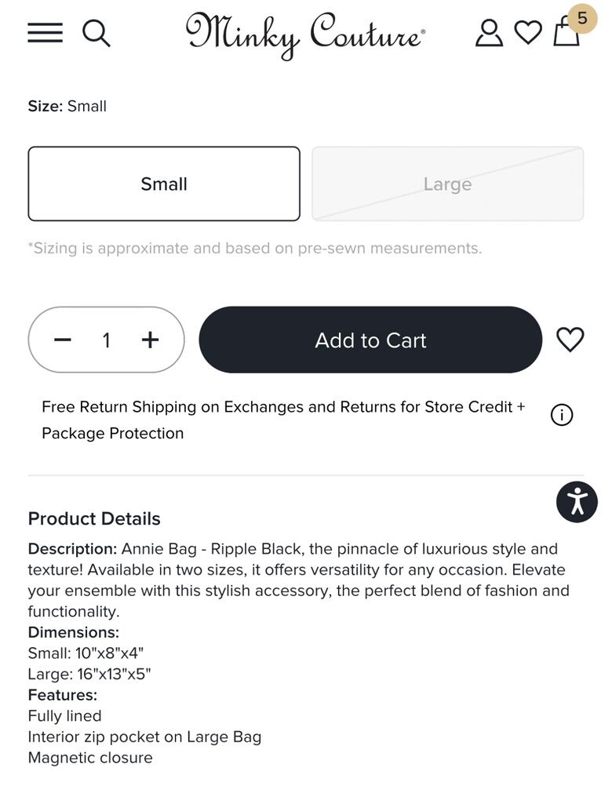Decrease quantity with minus button
The height and width of the screenshot is (800, 612).
pyautogui.click(x=63, y=340)
